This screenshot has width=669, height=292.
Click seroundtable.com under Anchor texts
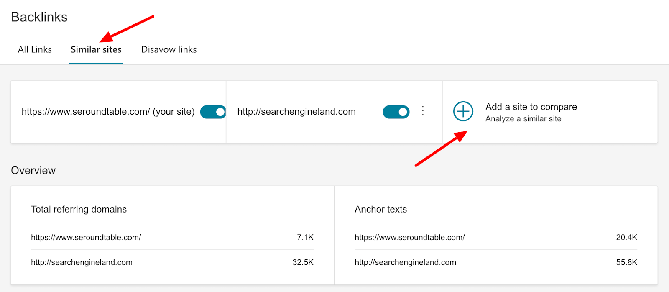point(409,237)
